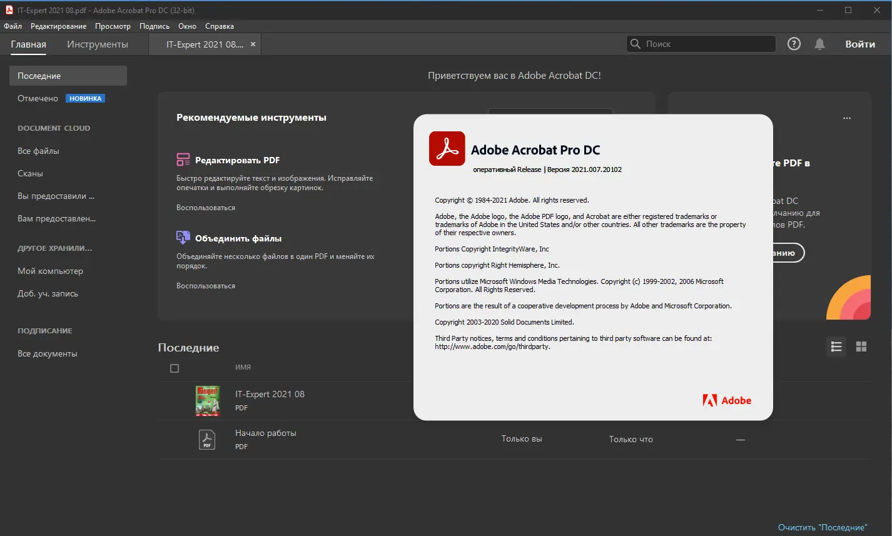892x536 pixels.
Task: Open the IT-Expert 2021 08 file thumbnail
Action: click(x=206, y=400)
